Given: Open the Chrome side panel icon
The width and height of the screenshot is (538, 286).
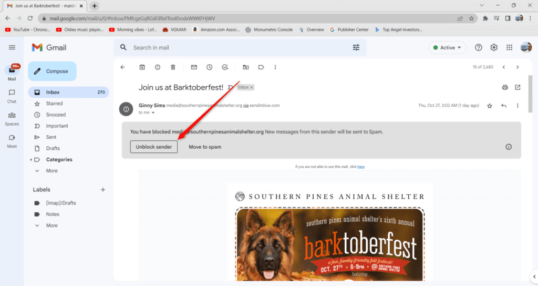Looking at the screenshot, I should point(508,18).
